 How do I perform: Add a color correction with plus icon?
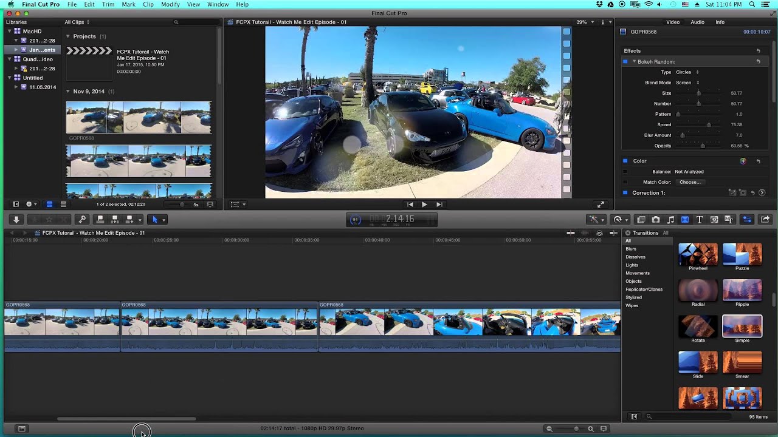pos(743,161)
